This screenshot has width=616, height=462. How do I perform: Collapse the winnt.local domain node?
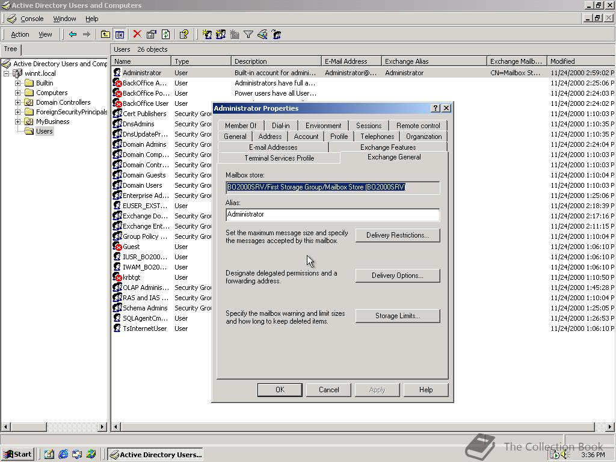(6, 73)
